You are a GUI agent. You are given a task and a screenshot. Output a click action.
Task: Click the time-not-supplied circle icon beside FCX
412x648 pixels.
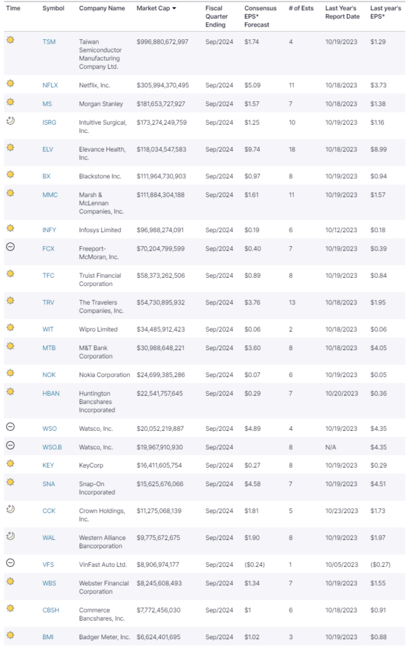coord(10,247)
